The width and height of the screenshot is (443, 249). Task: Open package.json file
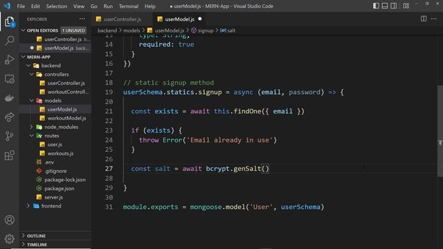coord(55,188)
